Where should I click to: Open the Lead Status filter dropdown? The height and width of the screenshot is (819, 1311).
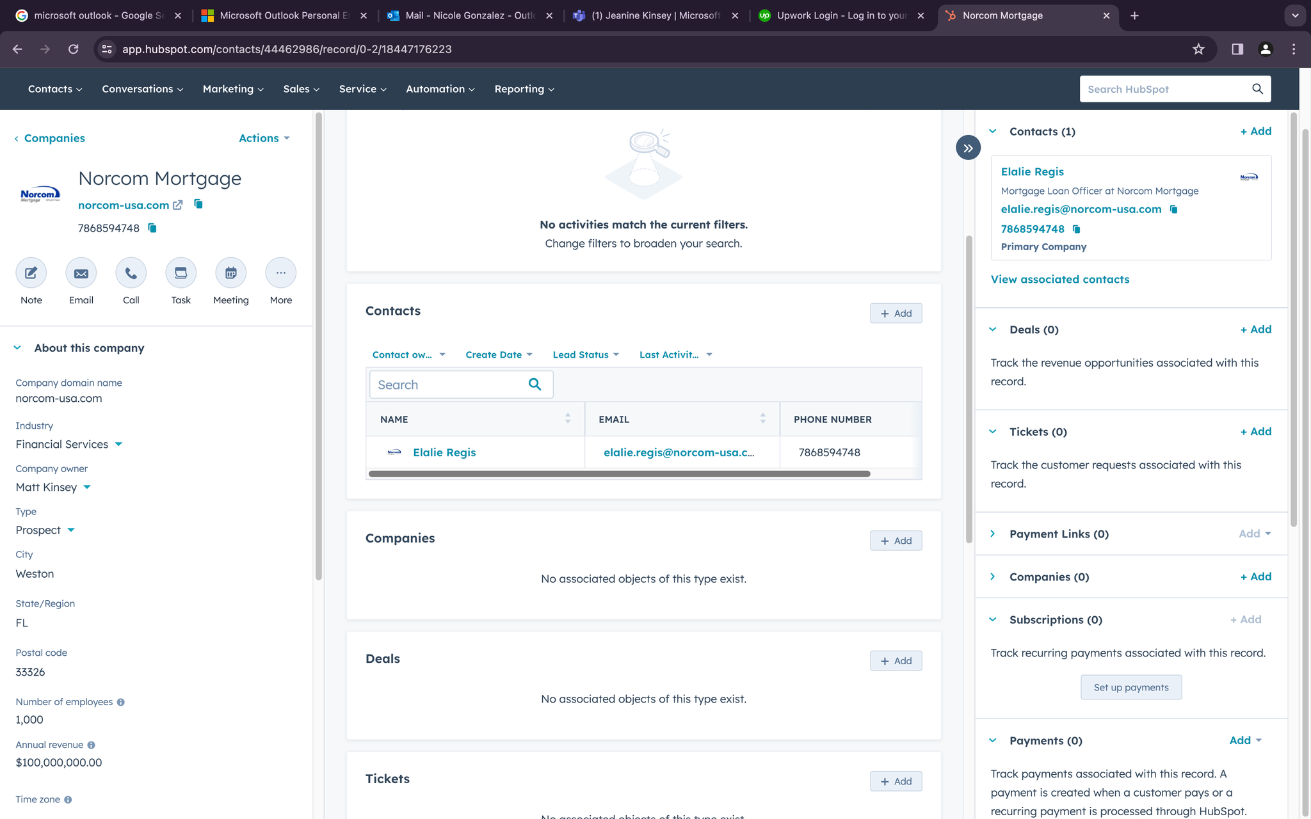coord(585,354)
